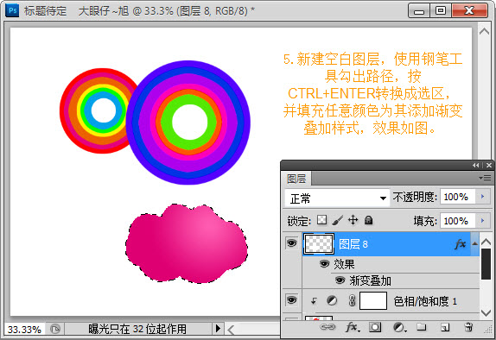Click layers list scroll down arrow
Screen dimensions: 496x340
point(486,313)
